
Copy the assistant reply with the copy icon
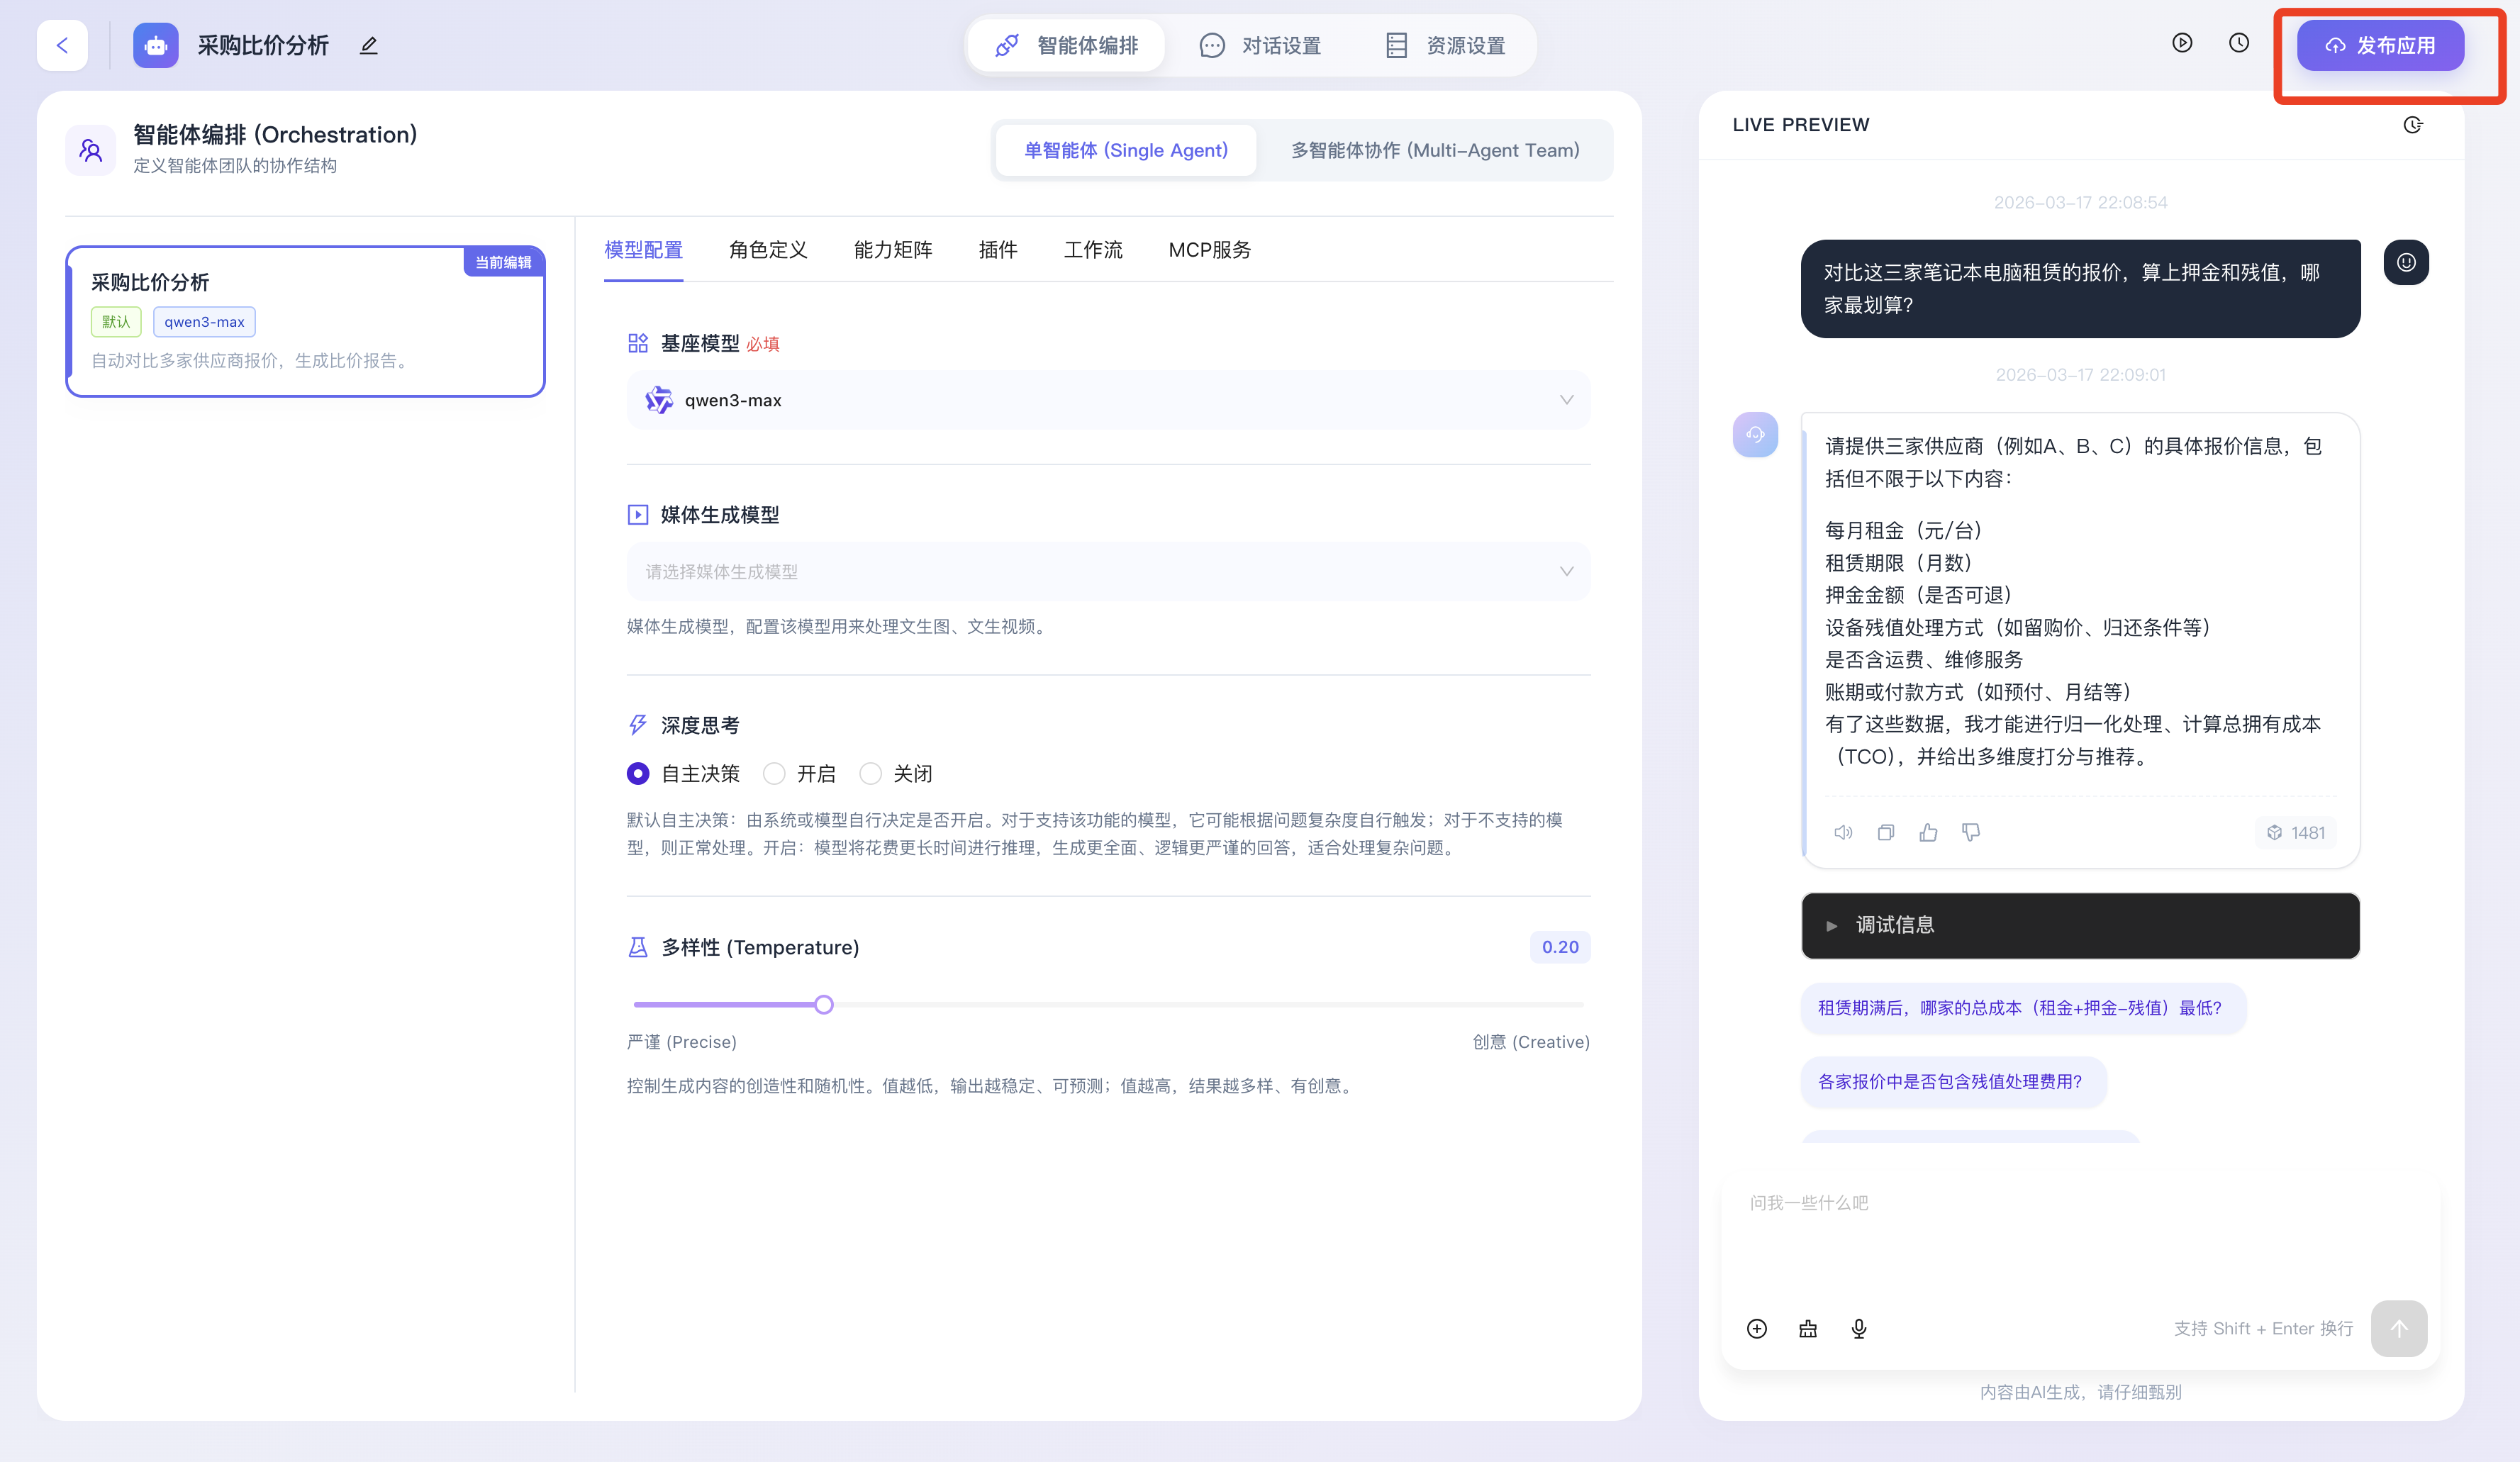[1885, 832]
